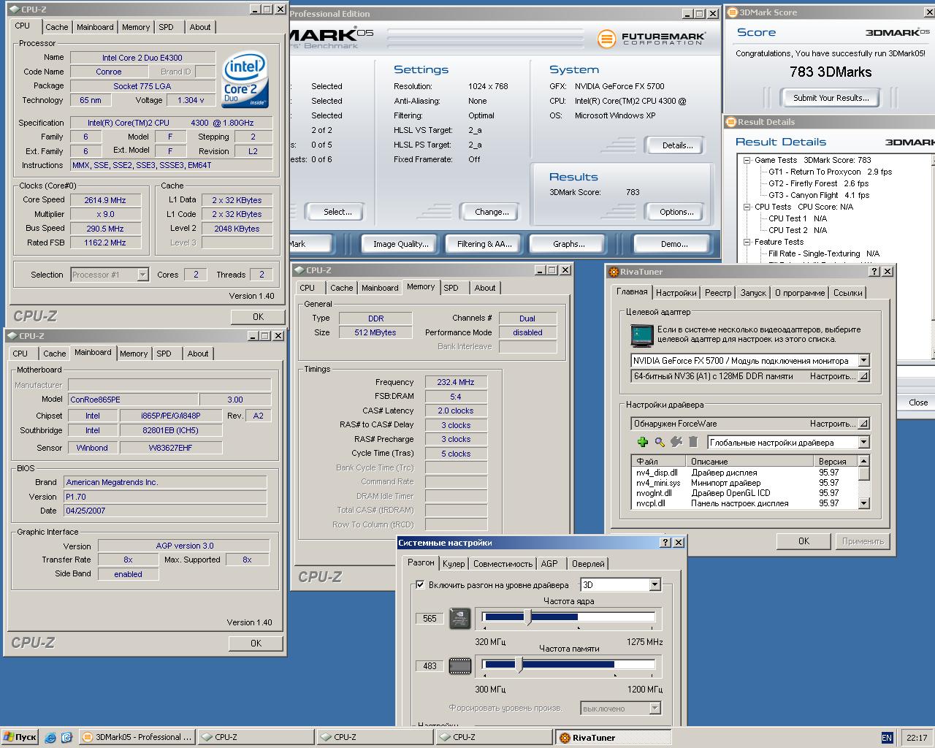Expand Настроить triangle beside 64-битный NV36 row
Image resolution: width=935 pixels, height=748 pixels.
tap(863, 376)
